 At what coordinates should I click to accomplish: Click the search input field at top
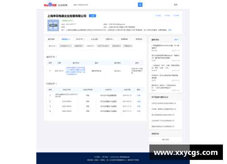coord(105,5)
